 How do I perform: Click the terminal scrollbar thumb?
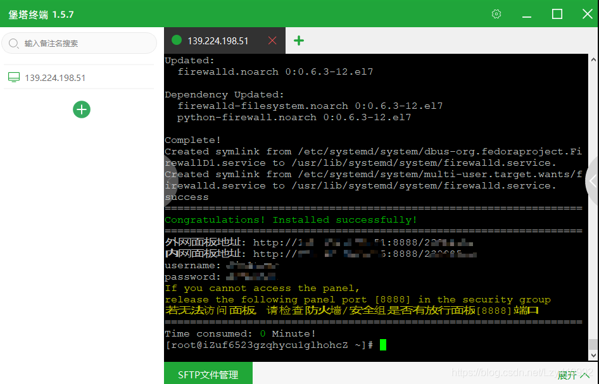pyautogui.click(x=593, y=344)
